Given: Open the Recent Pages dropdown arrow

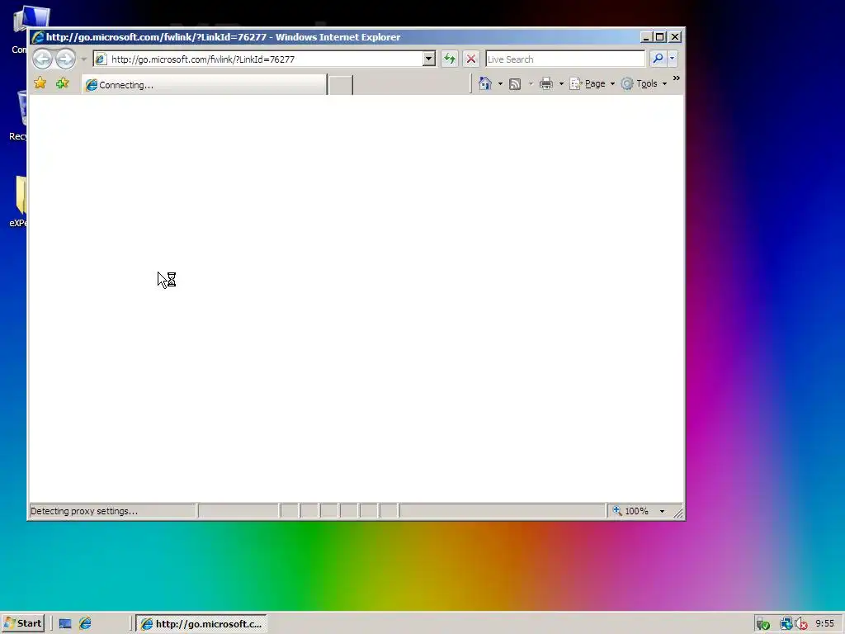Looking at the screenshot, I should (83, 59).
